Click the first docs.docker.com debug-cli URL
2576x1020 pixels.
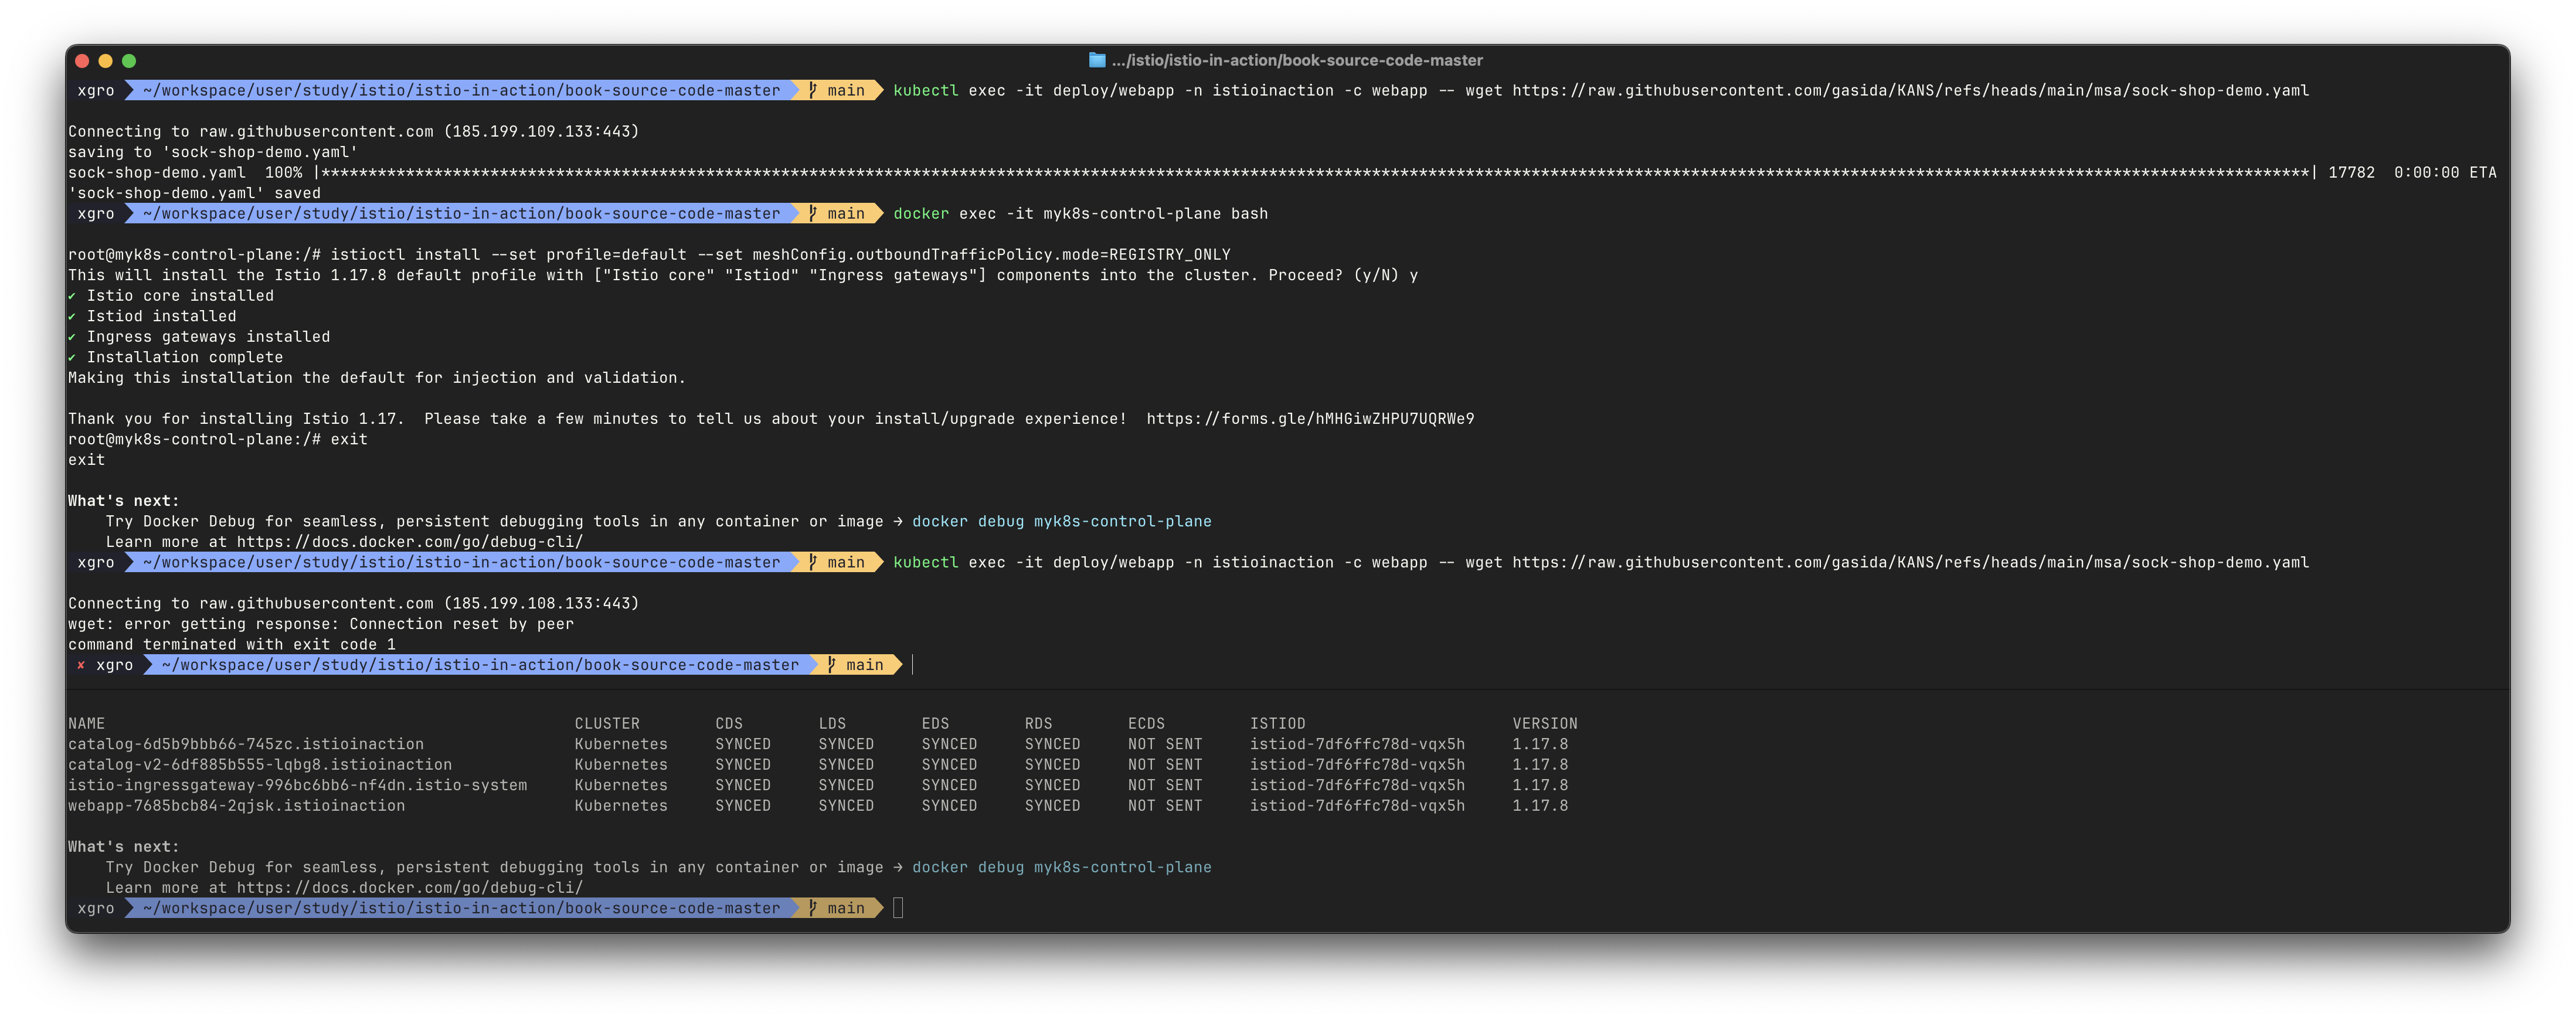410,542
